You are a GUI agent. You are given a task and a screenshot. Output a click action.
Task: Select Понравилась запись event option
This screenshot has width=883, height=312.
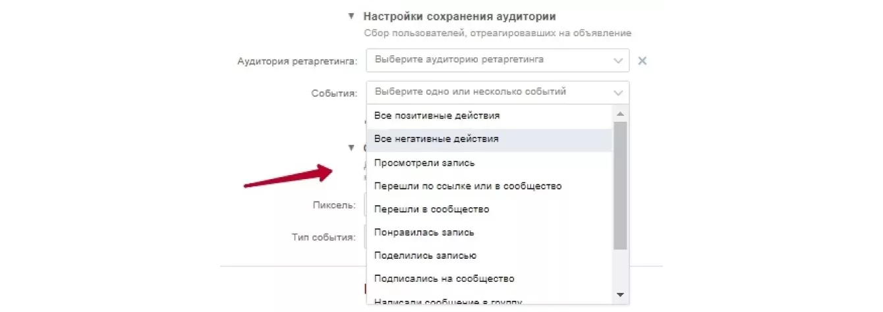(x=424, y=232)
